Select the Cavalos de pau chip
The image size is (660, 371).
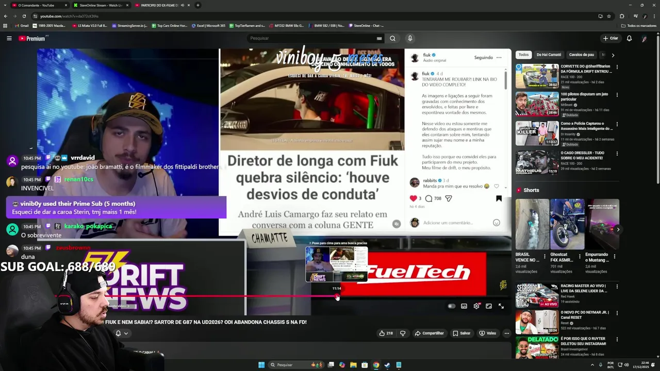pos(581,55)
